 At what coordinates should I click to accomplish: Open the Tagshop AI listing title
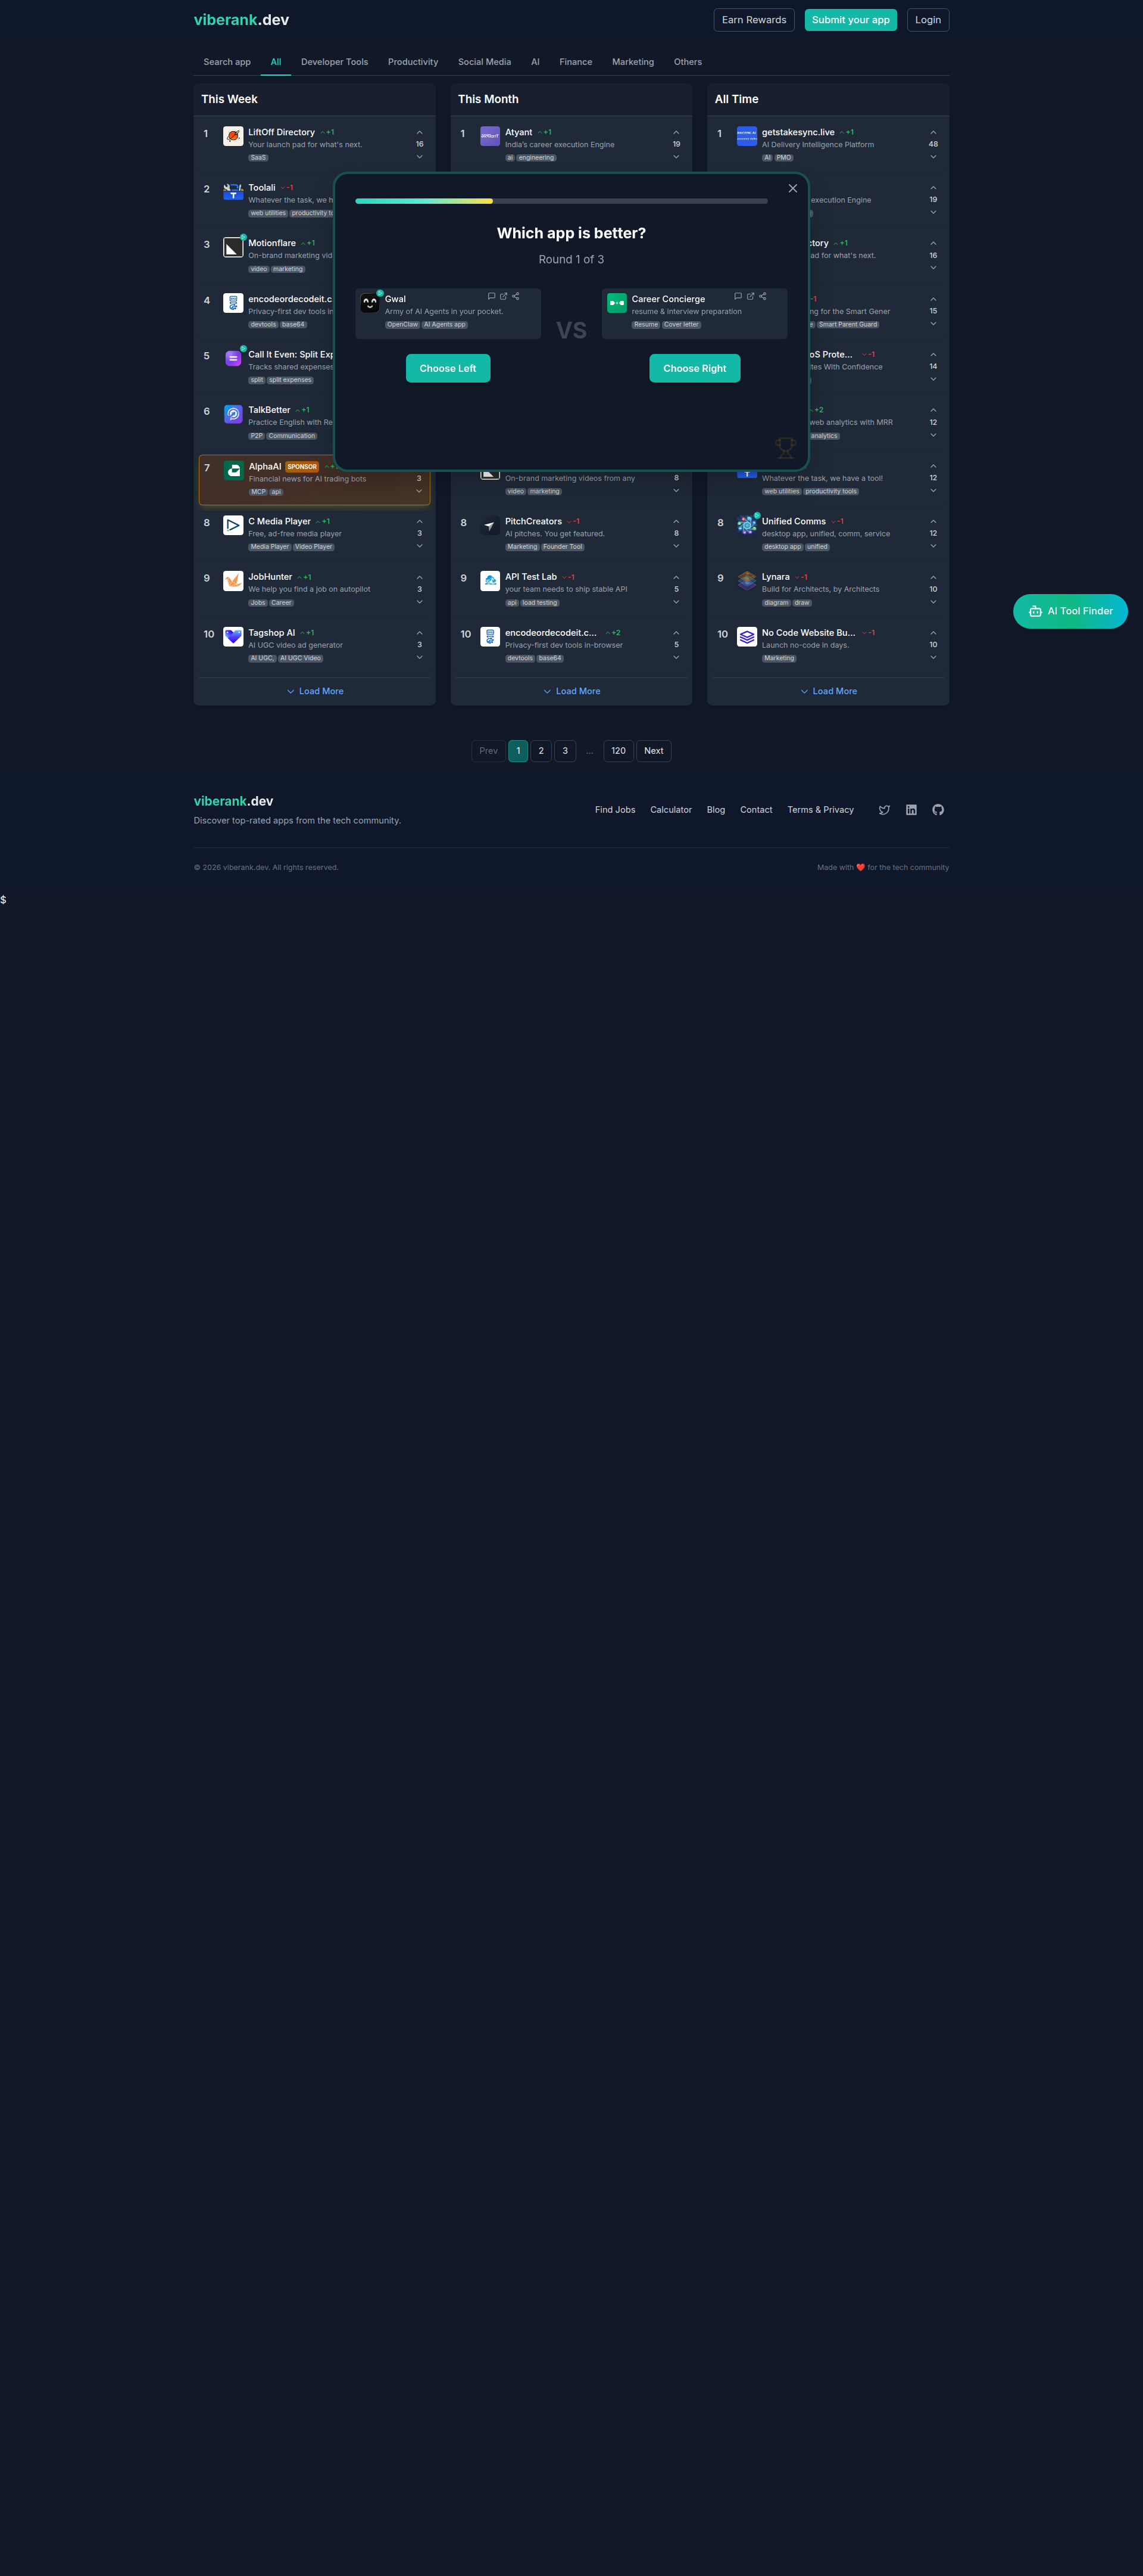click(272, 633)
